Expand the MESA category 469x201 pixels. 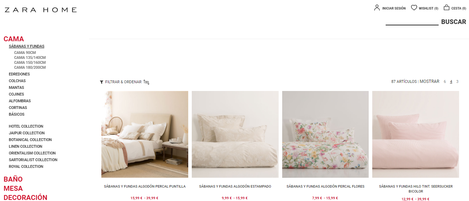click(x=13, y=188)
